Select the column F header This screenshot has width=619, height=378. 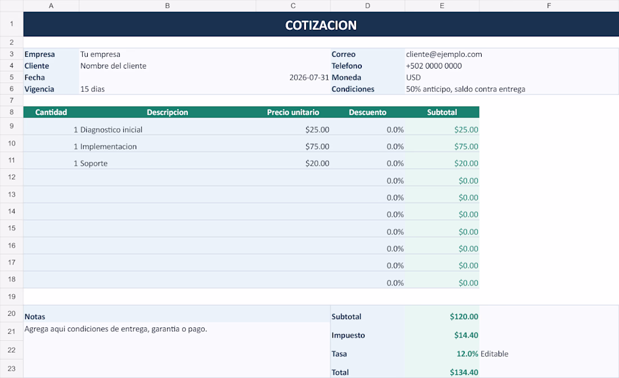(549, 6)
